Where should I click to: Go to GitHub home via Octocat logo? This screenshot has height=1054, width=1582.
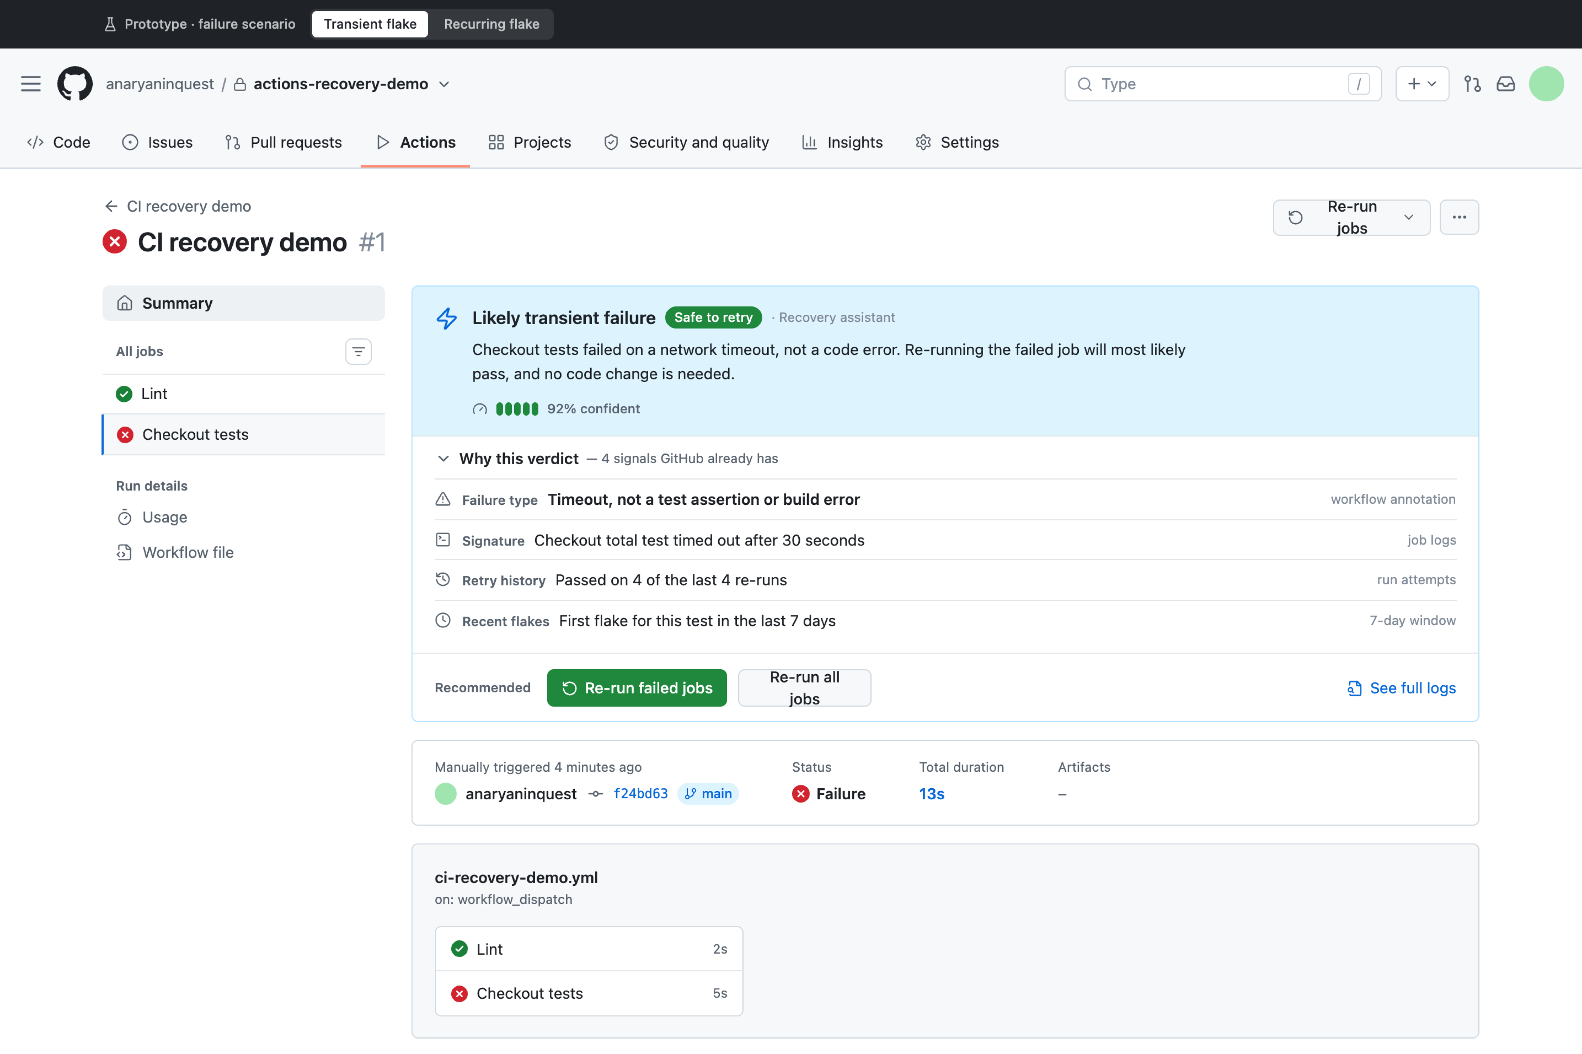tap(75, 84)
